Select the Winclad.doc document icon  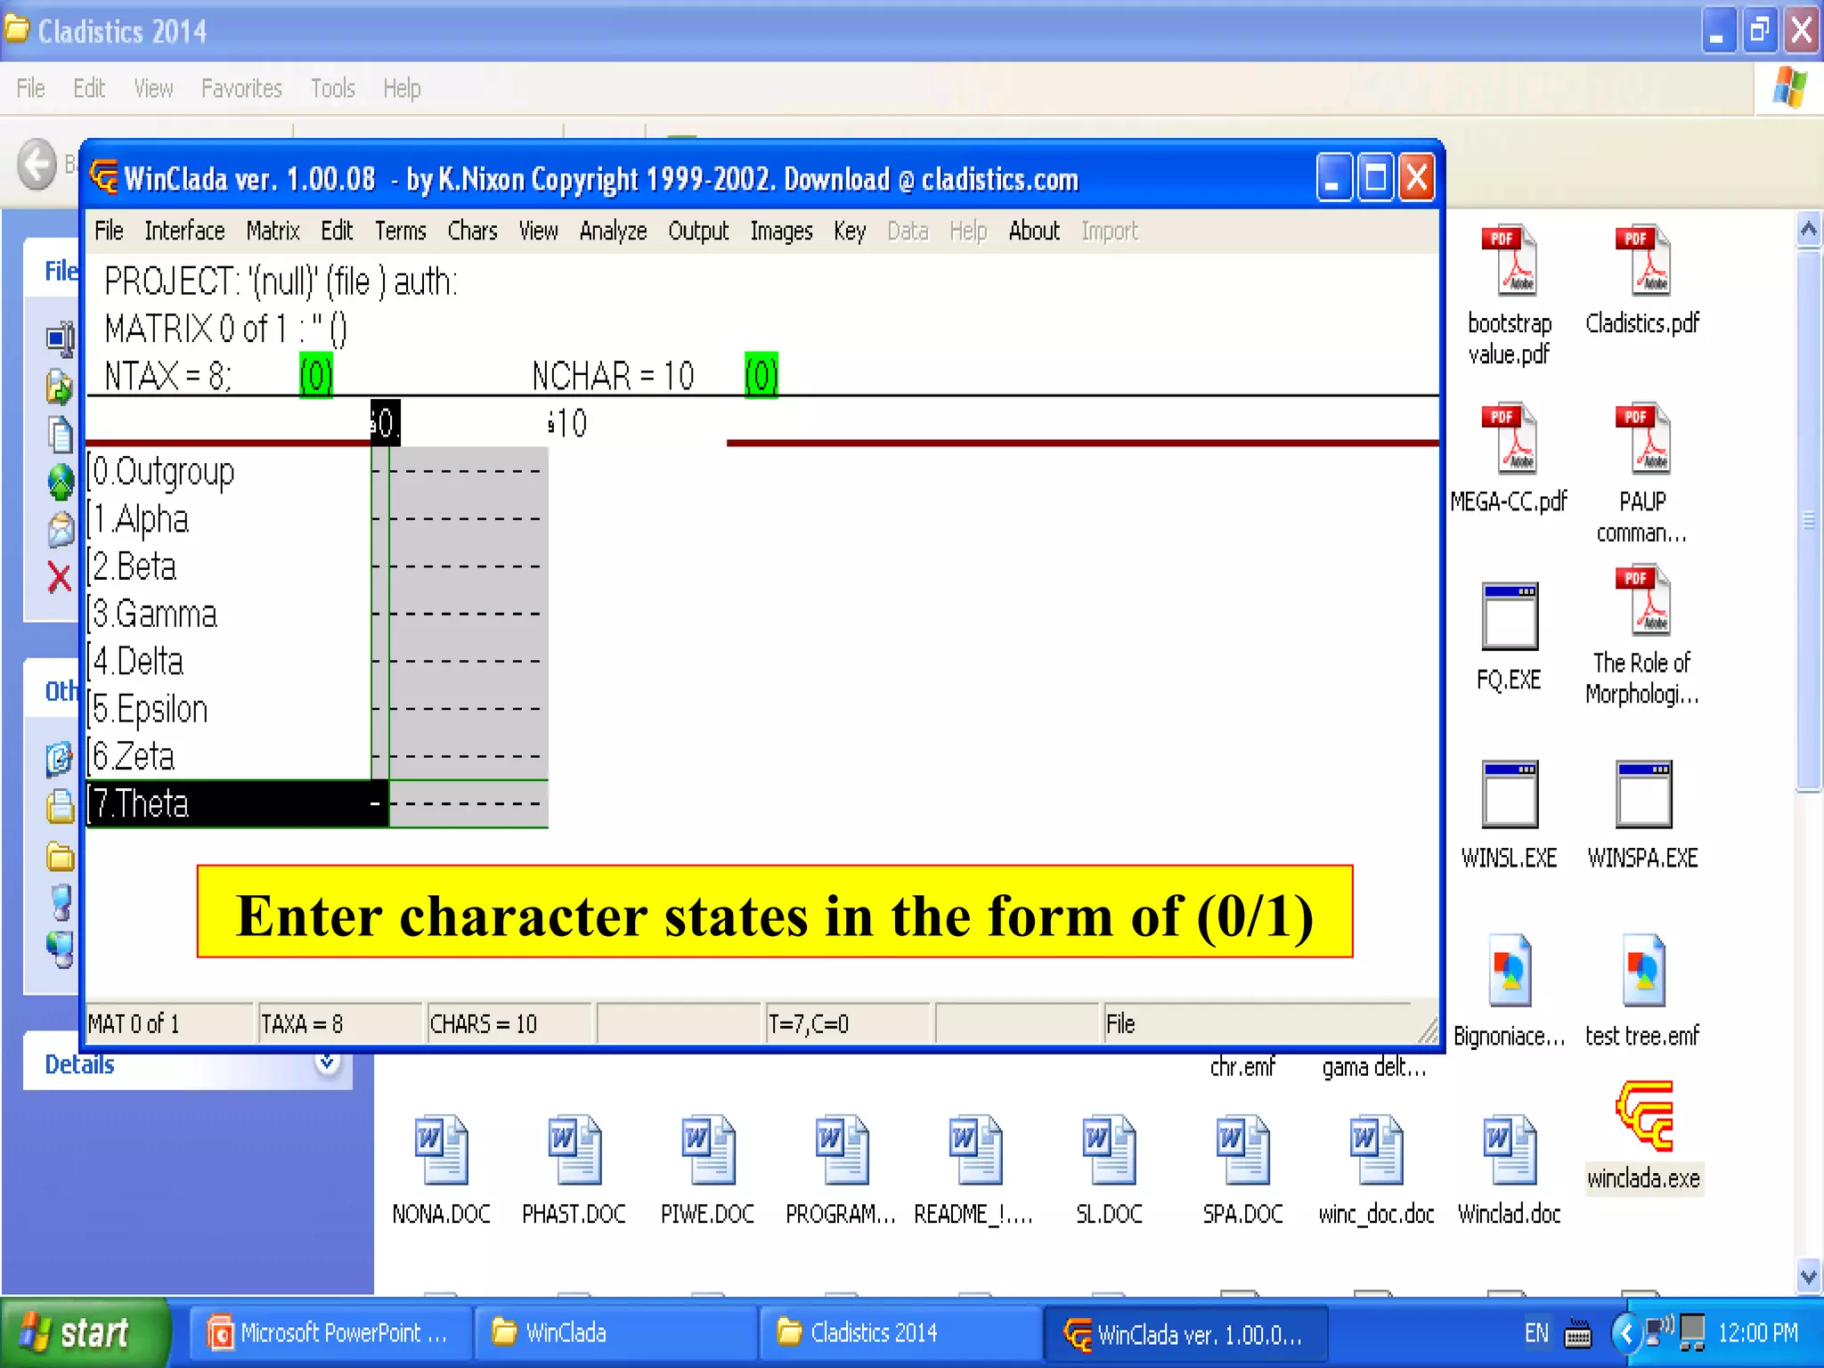1510,1150
